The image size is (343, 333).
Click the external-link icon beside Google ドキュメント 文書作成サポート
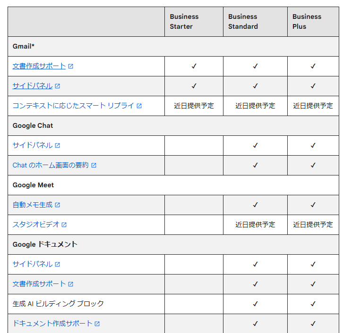click(x=71, y=284)
